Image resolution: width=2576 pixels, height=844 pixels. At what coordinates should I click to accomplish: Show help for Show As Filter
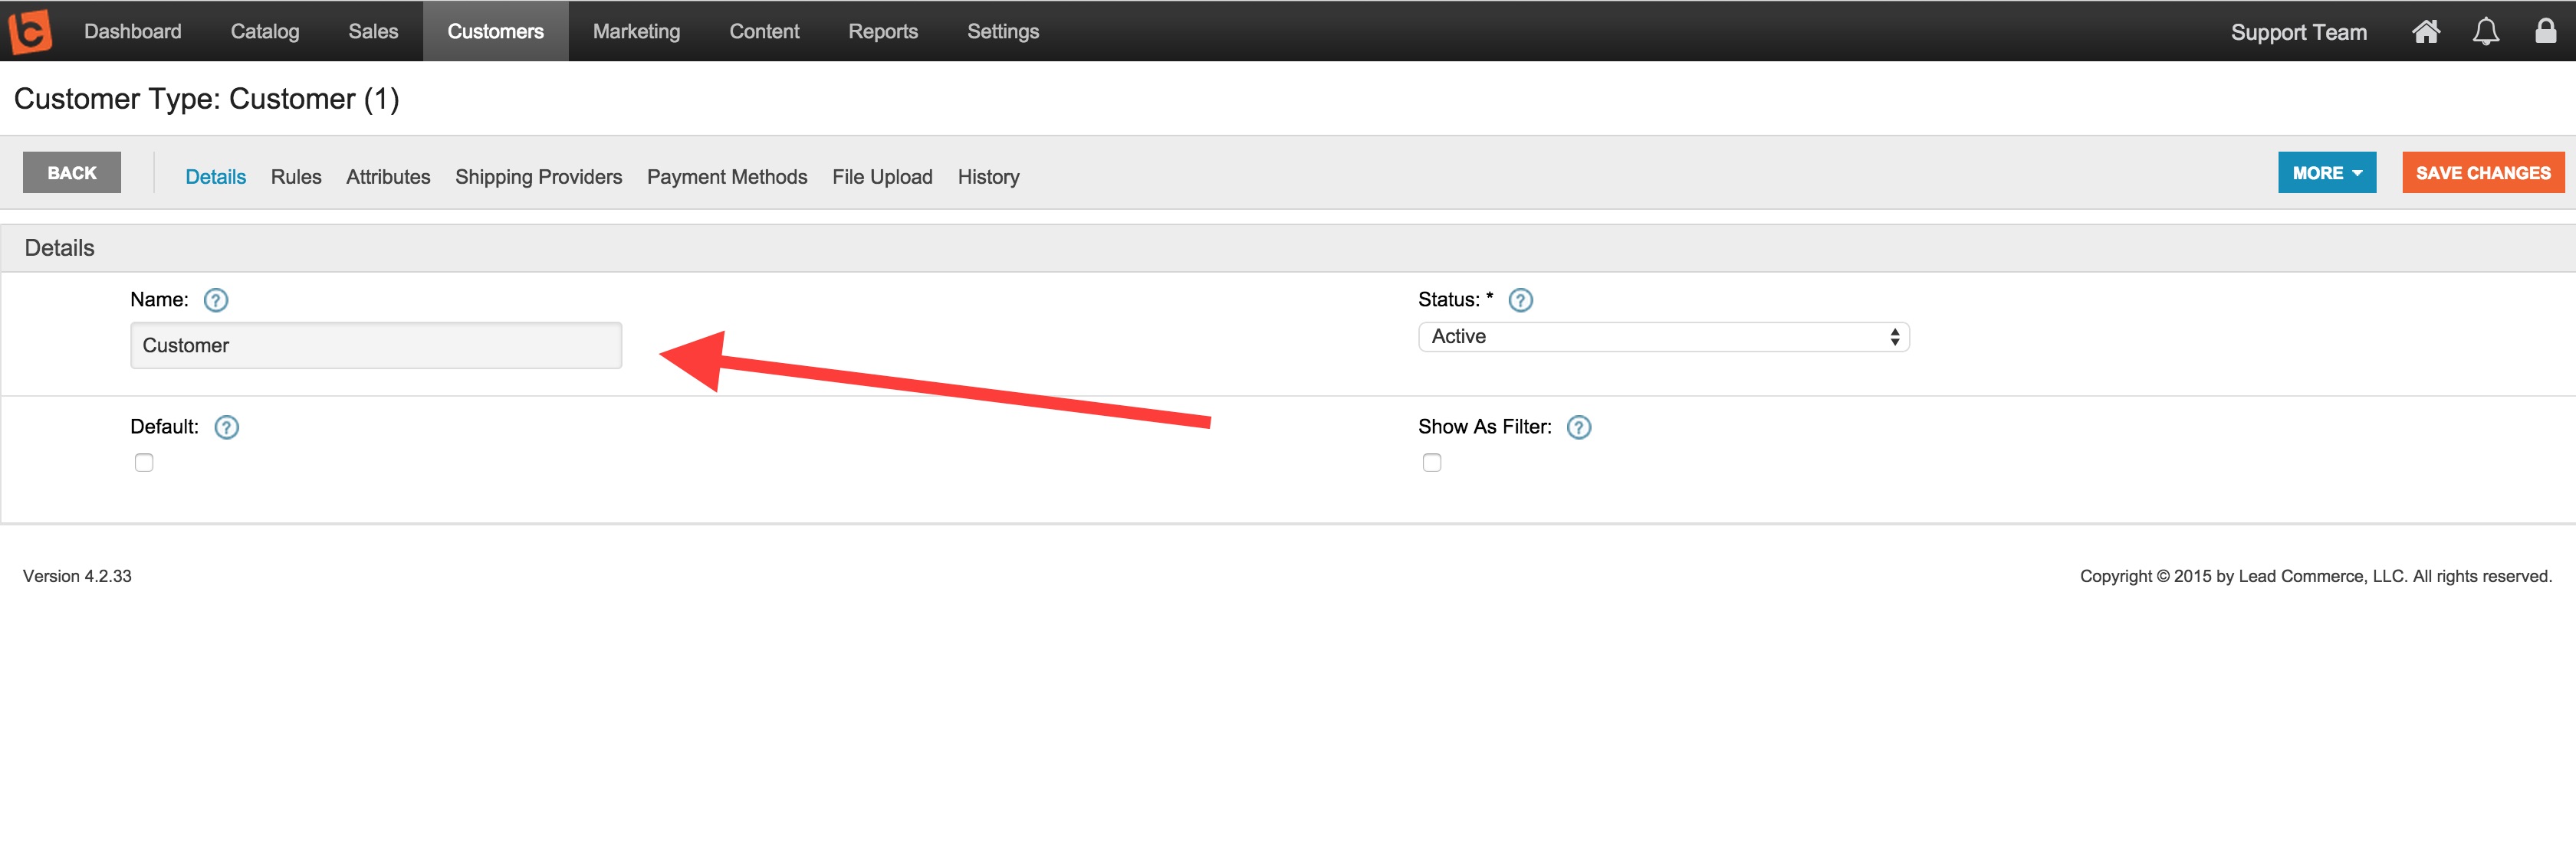coord(1578,427)
